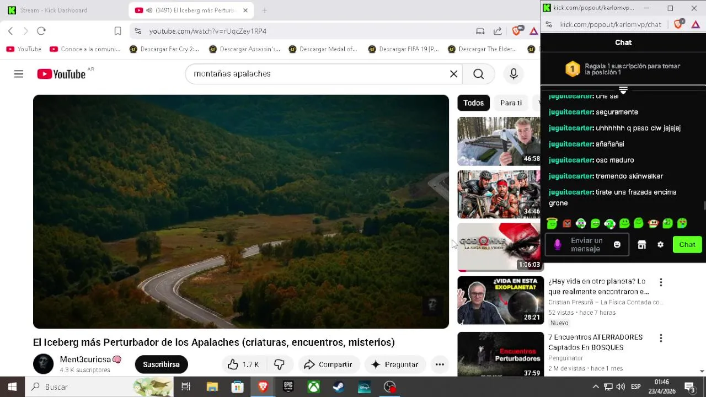Click the YouTube logo home link
The image size is (706, 397).
coord(61,74)
